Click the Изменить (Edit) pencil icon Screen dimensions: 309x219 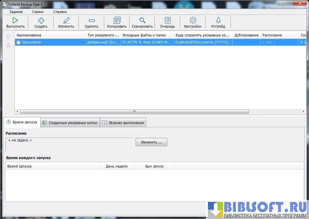tap(66, 21)
